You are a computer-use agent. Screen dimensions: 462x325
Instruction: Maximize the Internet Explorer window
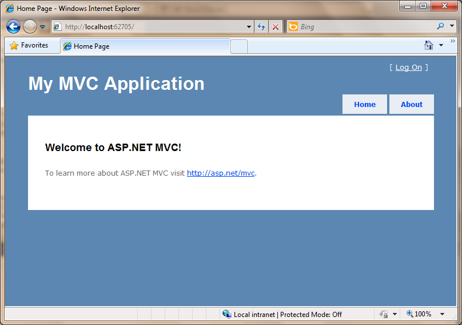(423, 6)
